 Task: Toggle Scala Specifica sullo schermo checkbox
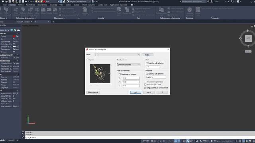[x=147, y=63]
